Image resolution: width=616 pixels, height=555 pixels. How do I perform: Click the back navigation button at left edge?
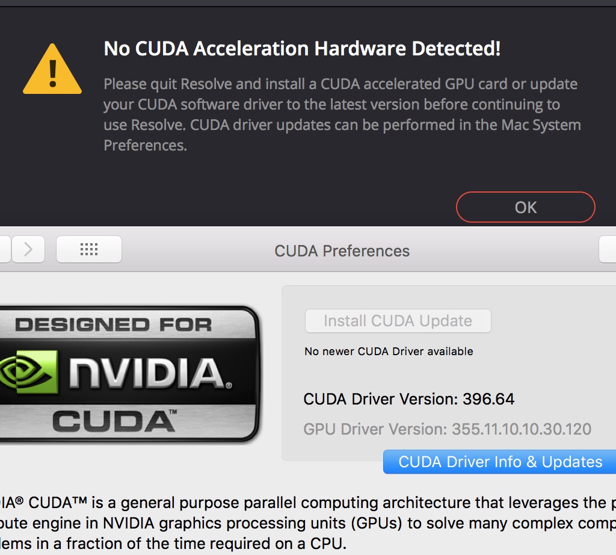pyautogui.click(x=5, y=249)
